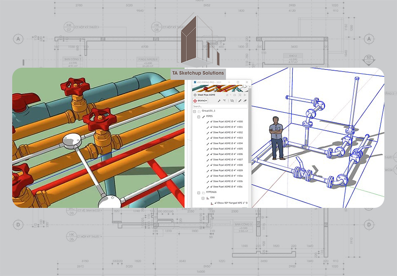The image size is (397, 276).
Task: Click the greyed play arrow icon in panel header
Action: [245, 95]
